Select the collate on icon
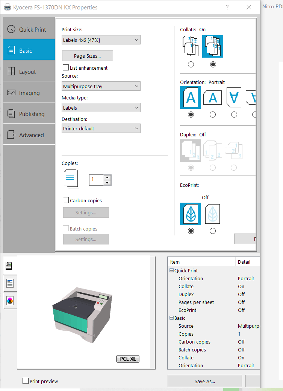 point(213,46)
